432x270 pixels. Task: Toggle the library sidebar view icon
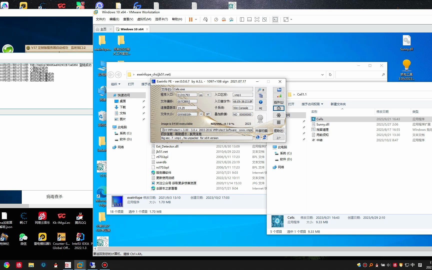point(242,19)
